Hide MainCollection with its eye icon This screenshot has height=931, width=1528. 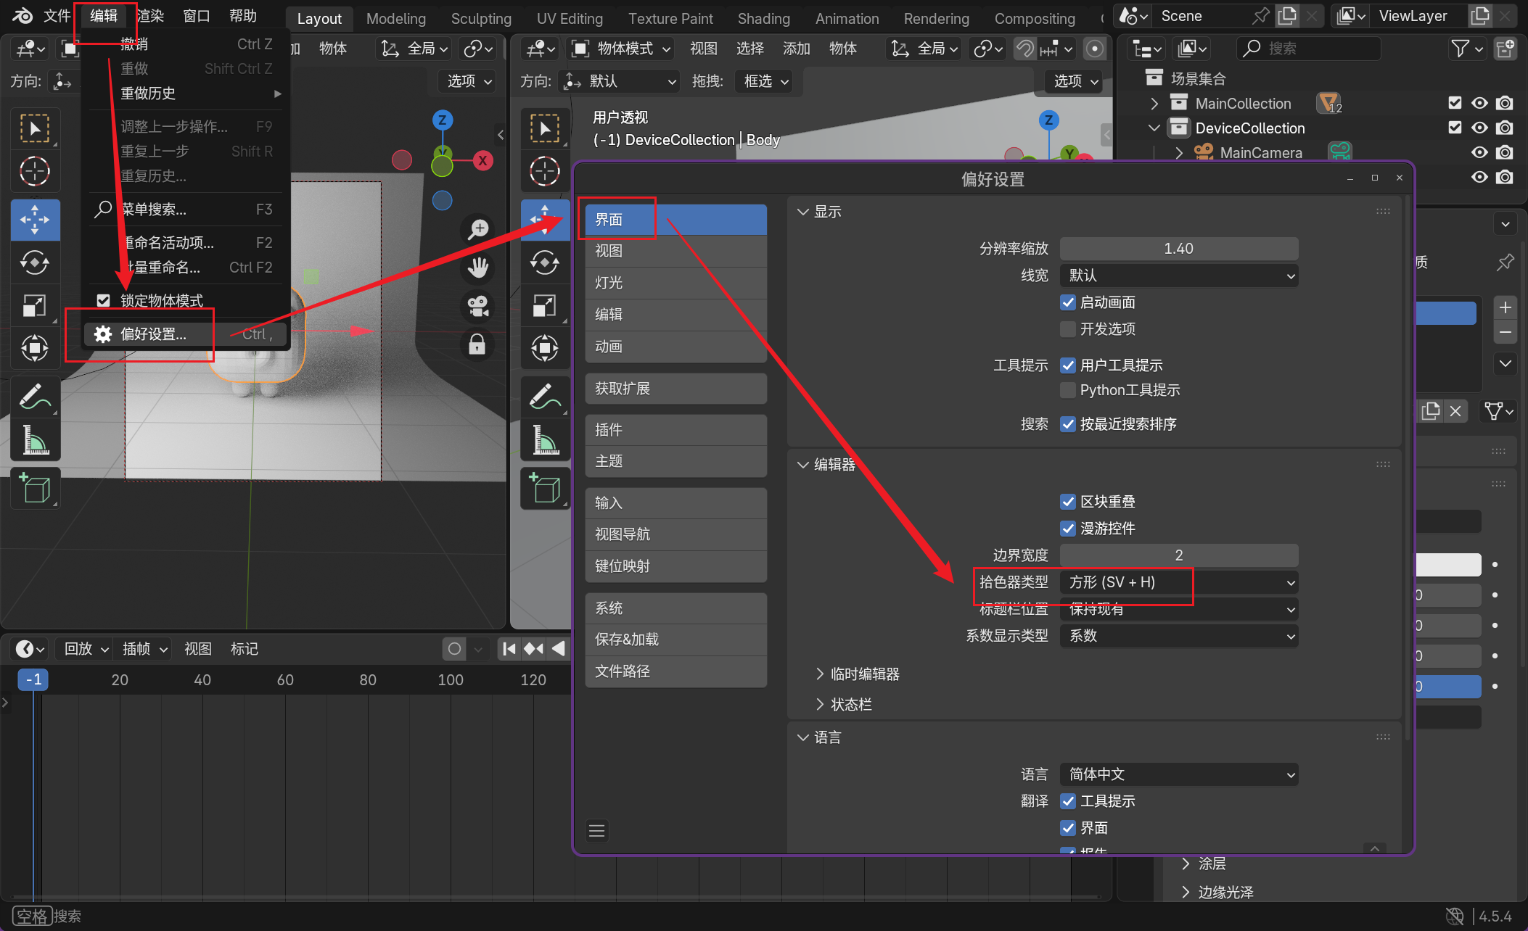[1479, 103]
